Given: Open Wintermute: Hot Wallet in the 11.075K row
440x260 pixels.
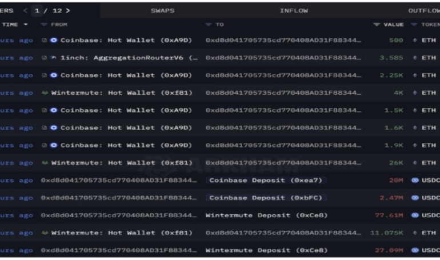Looking at the screenshot, I should coord(122,233).
